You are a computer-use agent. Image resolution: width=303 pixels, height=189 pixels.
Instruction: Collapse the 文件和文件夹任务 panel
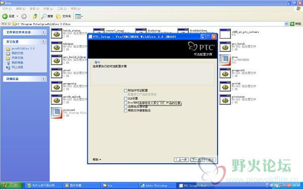click(43, 32)
